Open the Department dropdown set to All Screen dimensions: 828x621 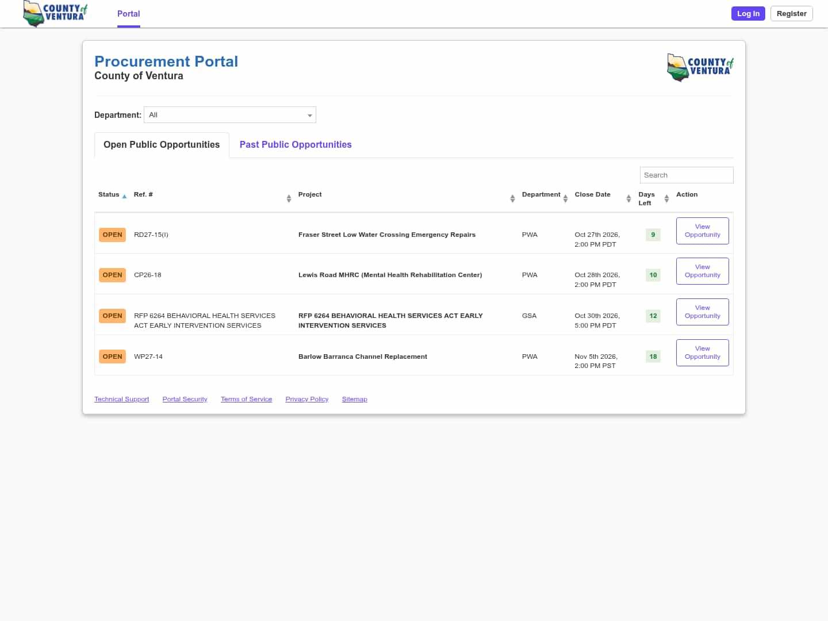(x=230, y=115)
